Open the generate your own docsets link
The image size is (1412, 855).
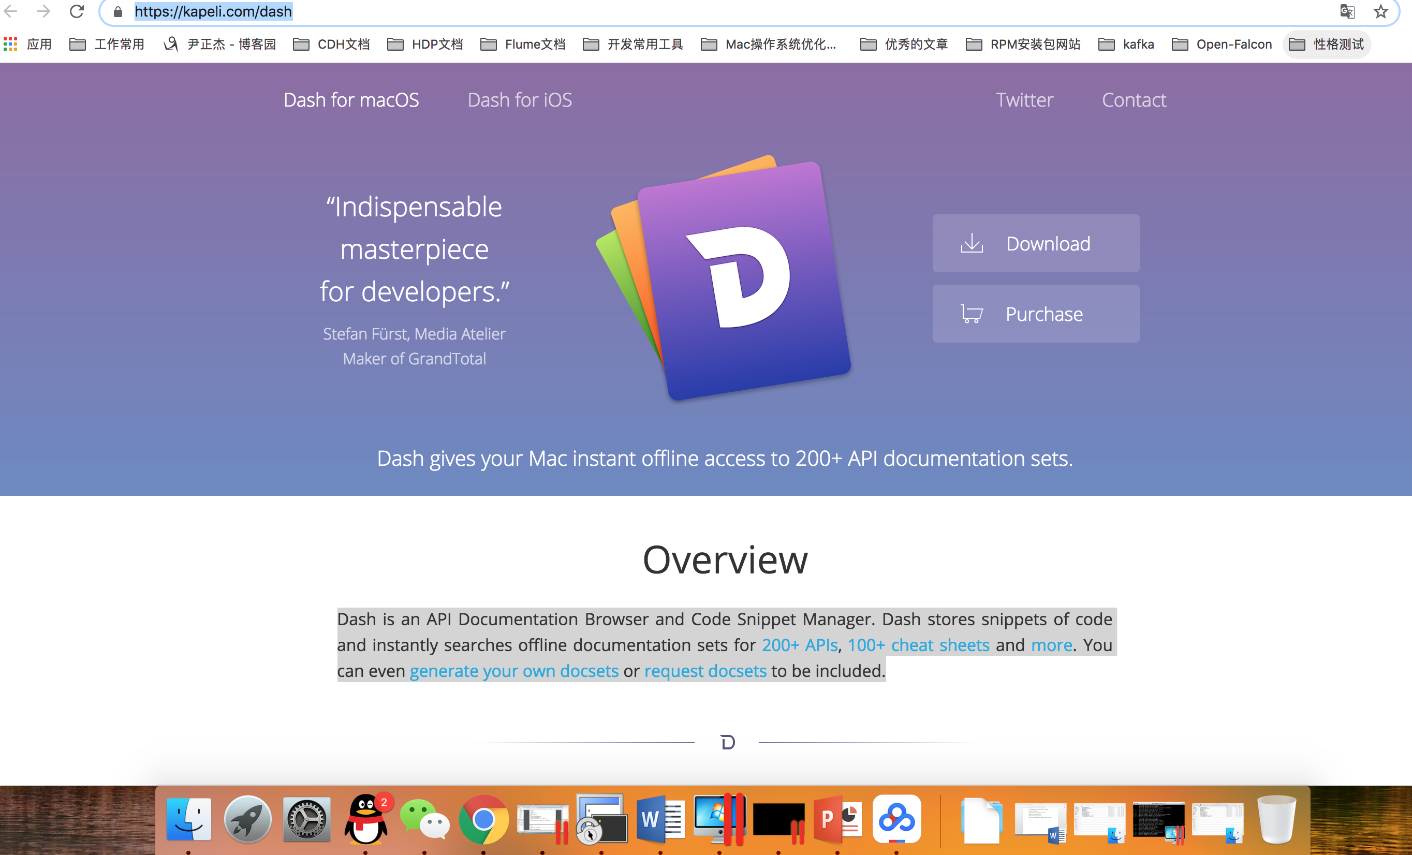[x=514, y=671]
